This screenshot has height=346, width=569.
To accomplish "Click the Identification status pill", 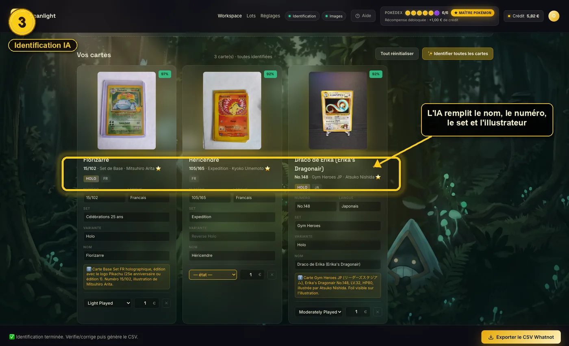I will [x=302, y=16].
